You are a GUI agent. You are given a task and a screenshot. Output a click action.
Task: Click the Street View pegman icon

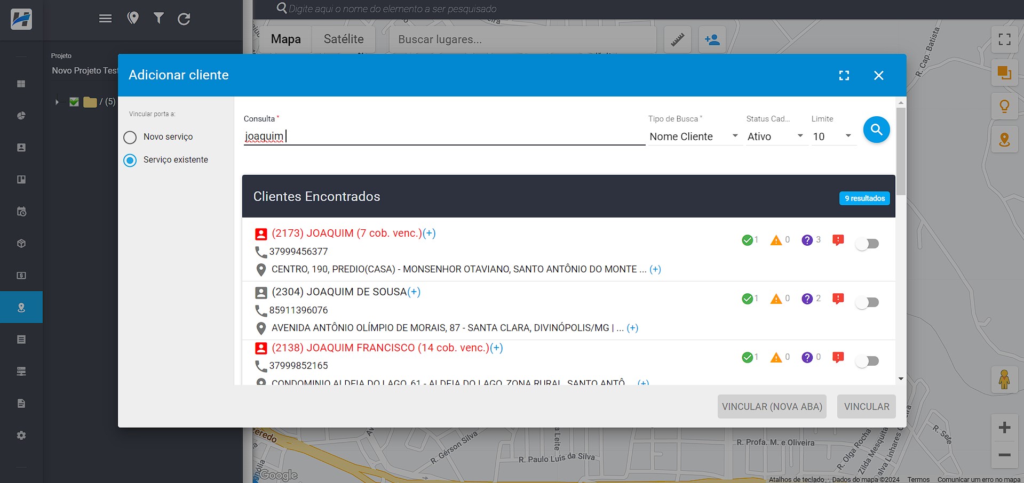(x=1004, y=380)
